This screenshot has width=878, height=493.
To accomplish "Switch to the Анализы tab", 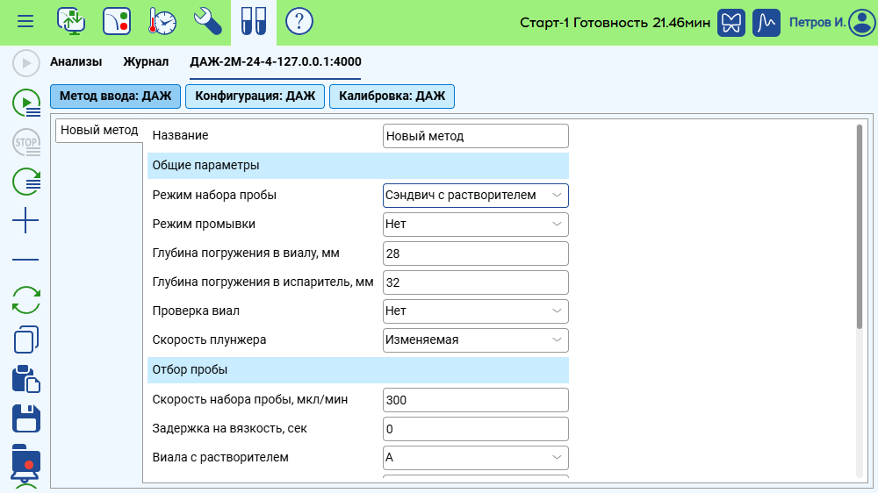I will click(x=76, y=61).
